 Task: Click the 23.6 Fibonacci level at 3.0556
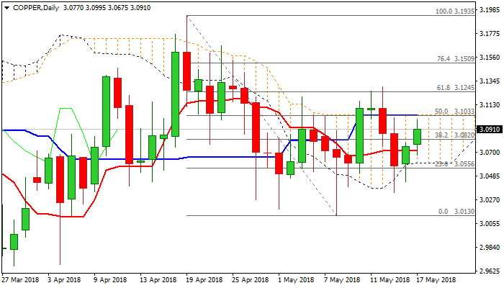point(453,164)
